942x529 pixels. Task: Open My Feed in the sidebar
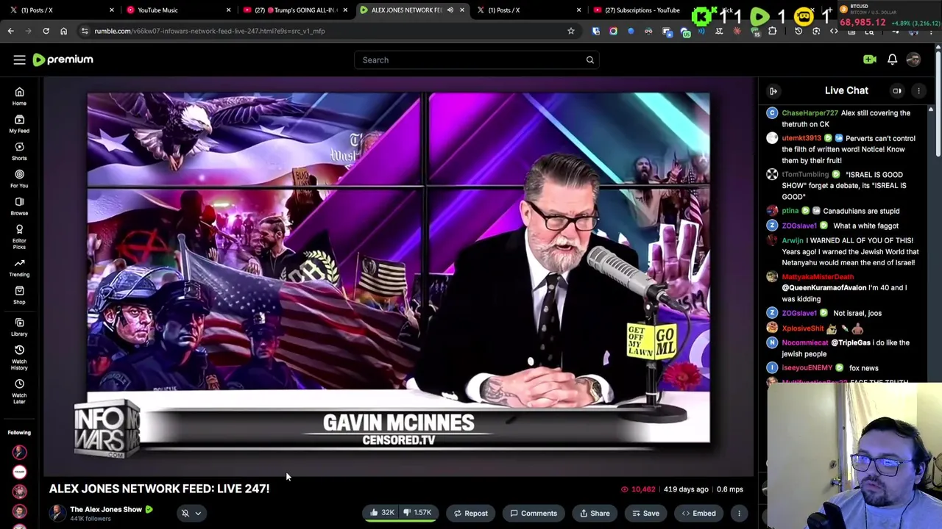pyautogui.click(x=19, y=123)
